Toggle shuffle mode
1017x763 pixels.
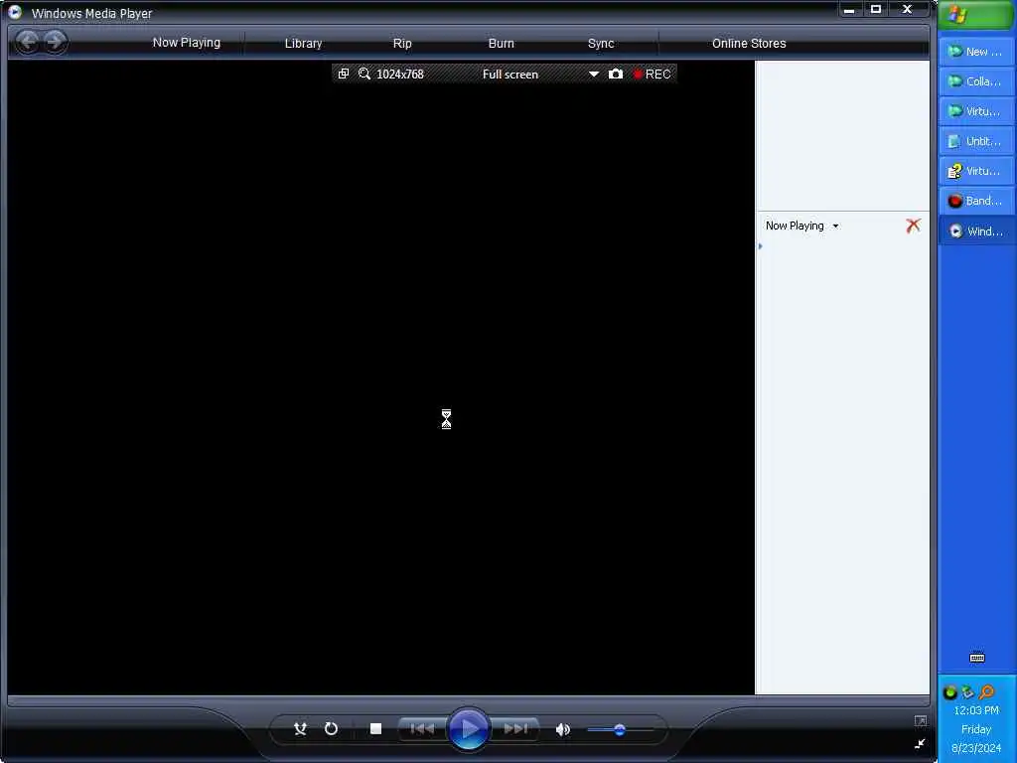(x=300, y=728)
